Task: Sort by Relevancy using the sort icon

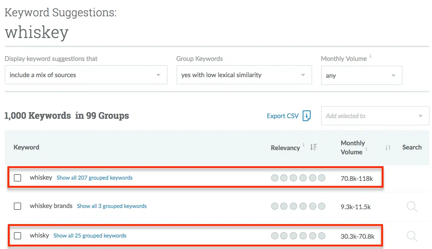Action: point(313,147)
